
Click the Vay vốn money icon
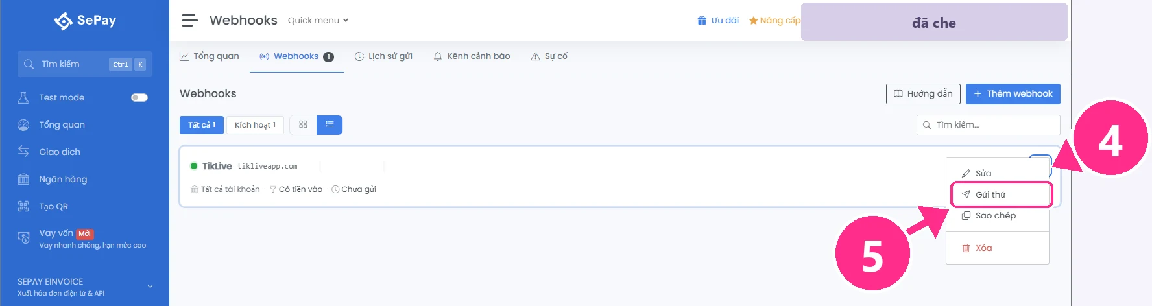point(23,238)
